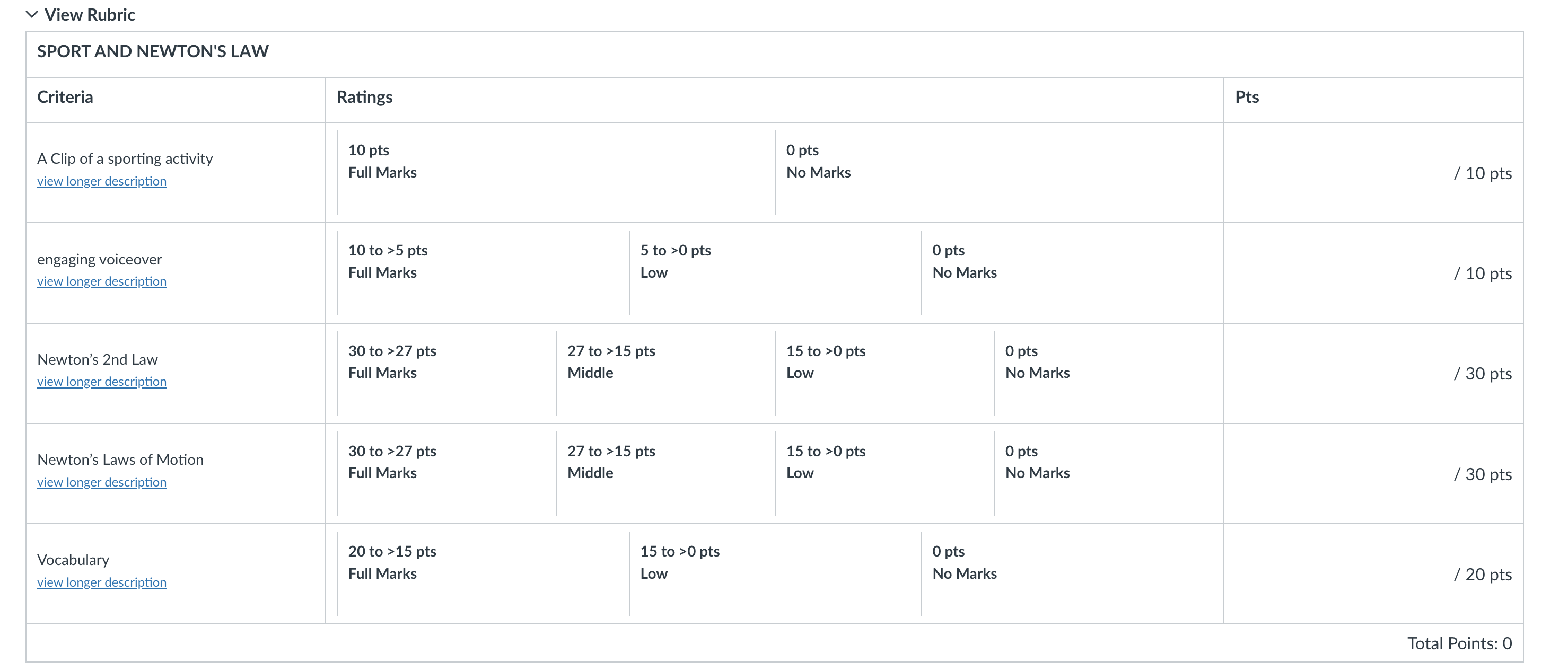Open longer description for Clip of sporting activity
Image resolution: width=1542 pixels, height=671 pixels.
102,181
